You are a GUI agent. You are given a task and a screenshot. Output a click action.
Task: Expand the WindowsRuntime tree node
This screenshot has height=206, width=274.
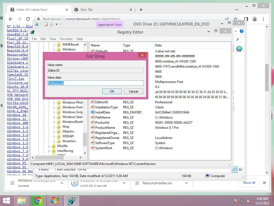54,122
